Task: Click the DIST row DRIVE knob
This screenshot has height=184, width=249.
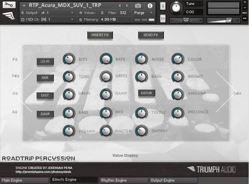Action: coord(69,95)
